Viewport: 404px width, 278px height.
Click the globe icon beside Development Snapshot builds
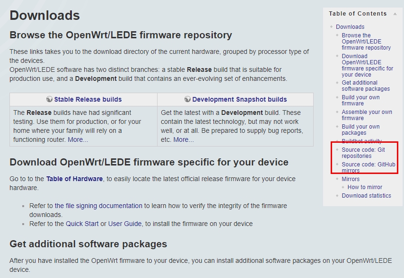tap(186, 99)
